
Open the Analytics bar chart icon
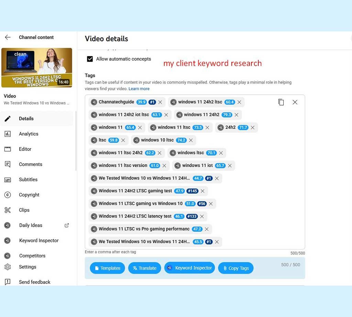point(8,134)
